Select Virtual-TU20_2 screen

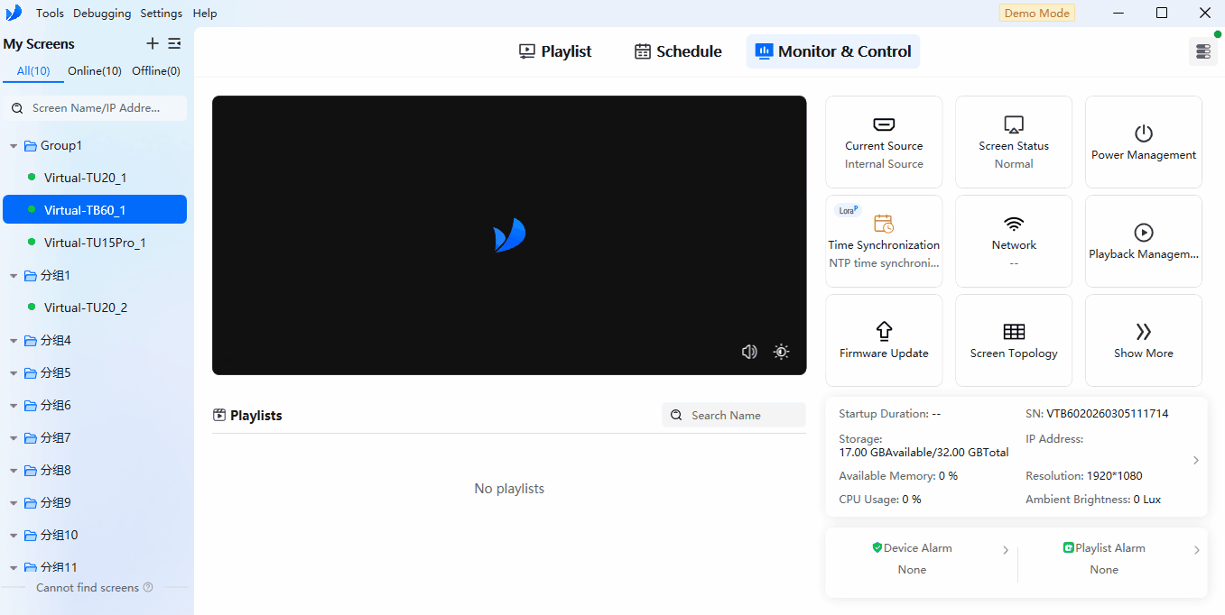[95, 307]
